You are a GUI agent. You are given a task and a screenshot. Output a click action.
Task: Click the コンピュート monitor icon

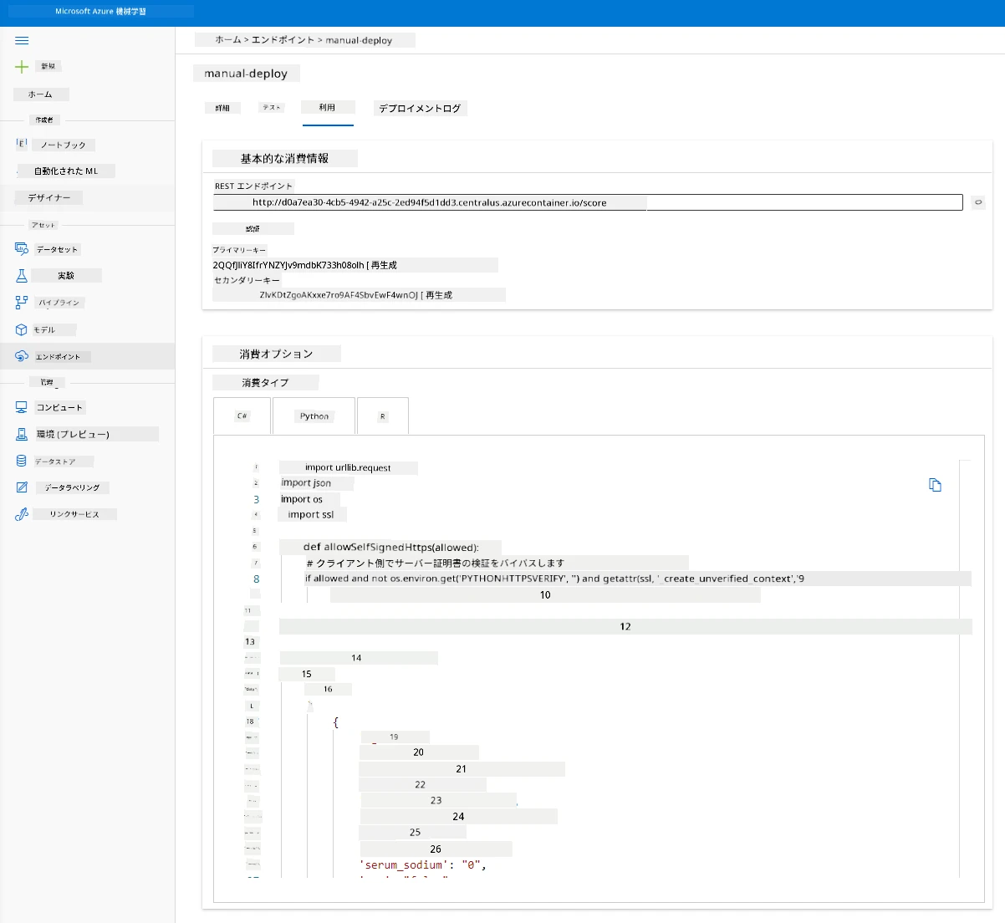[x=22, y=407]
